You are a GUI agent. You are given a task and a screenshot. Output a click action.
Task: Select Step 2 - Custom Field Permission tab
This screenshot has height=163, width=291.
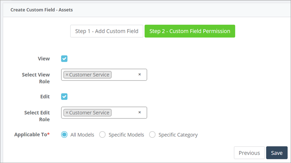[x=190, y=31]
